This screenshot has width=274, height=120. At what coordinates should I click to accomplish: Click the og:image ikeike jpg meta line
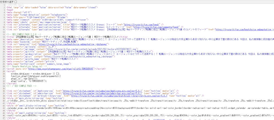coord(72,49)
